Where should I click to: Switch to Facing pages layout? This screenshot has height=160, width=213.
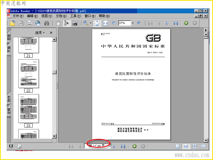coord(203,146)
